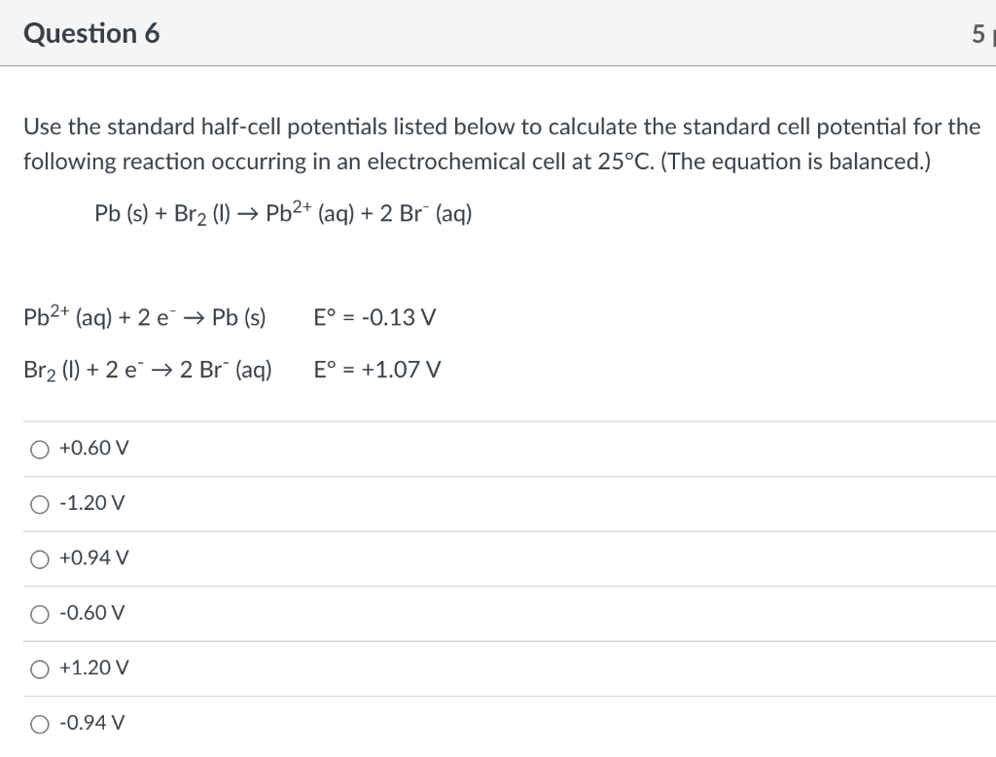Click the Question 6 heading

pyautogui.click(x=92, y=32)
